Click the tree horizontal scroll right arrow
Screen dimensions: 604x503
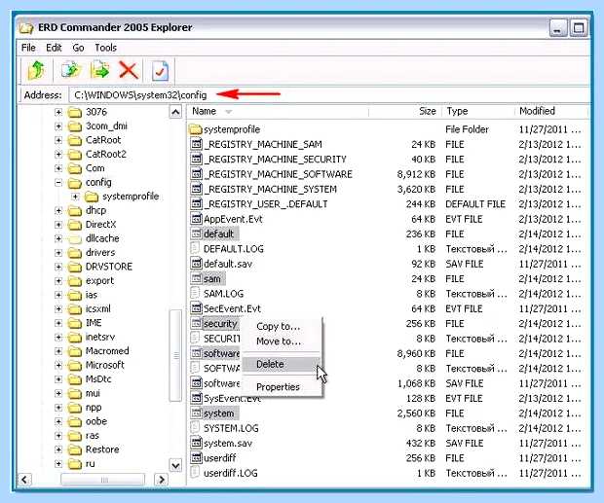coord(161,480)
